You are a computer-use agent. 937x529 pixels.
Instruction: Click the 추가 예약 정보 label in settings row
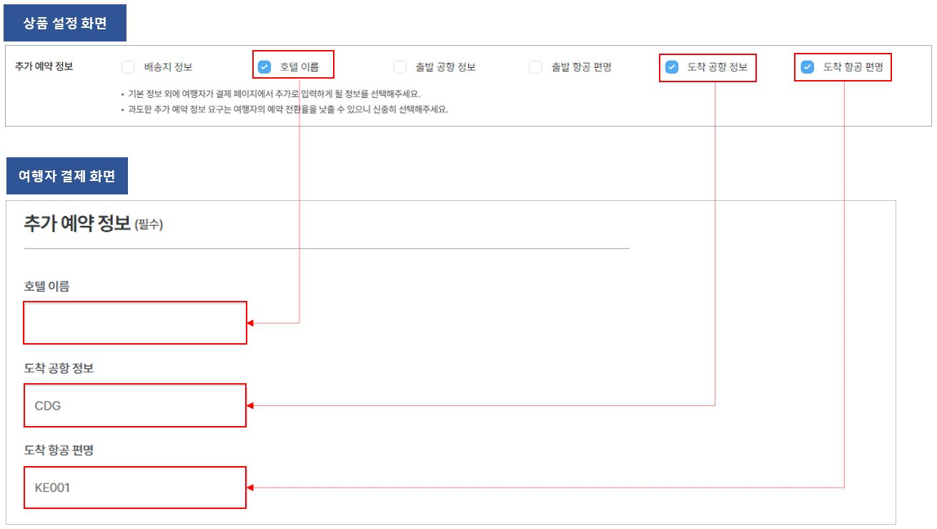(44, 66)
